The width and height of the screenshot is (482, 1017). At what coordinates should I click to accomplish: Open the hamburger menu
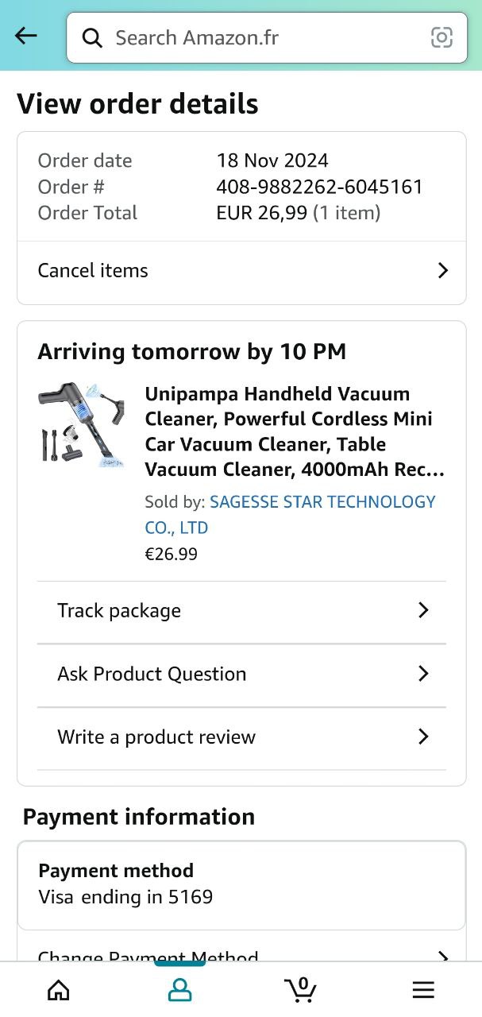click(x=423, y=989)
